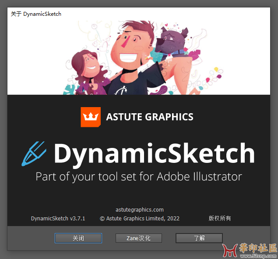
Task: Click the Zane汉化 button
Action: [139, 238]
